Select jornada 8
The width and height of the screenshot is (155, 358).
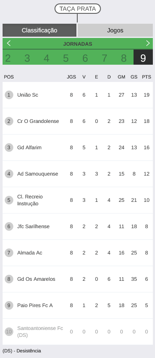click(124, 58)
